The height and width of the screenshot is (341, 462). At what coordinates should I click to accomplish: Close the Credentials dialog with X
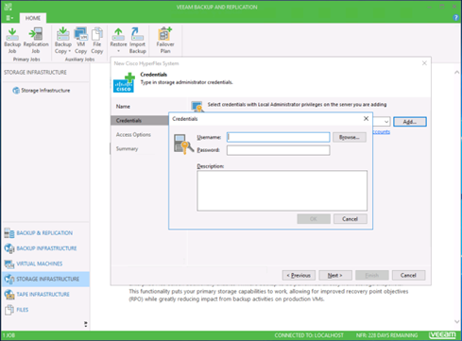[x=366, y=119]
